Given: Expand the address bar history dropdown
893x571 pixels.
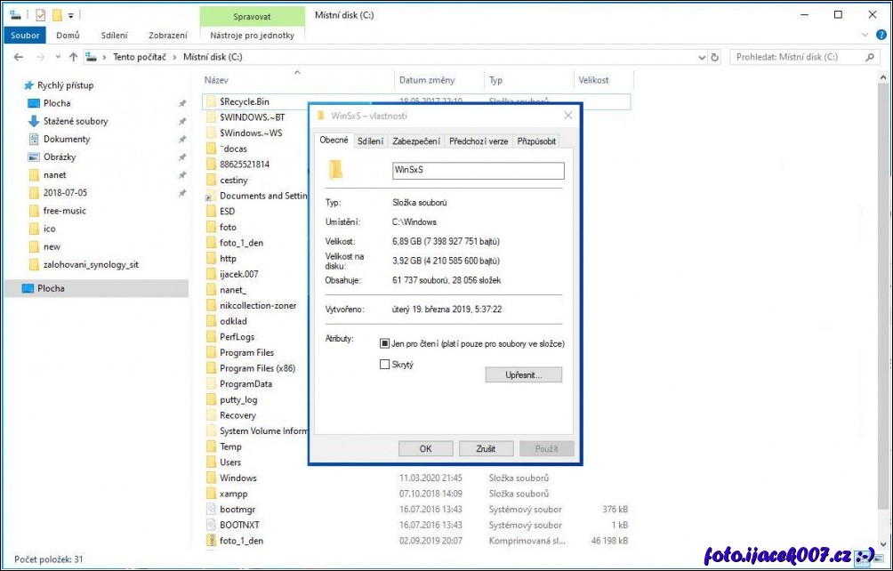Looking at the screenshot, I should coord(699,57).
